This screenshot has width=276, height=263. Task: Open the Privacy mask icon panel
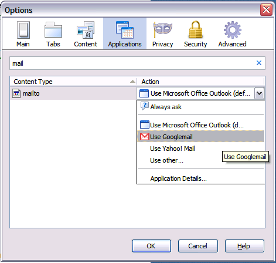coord(162,30)
